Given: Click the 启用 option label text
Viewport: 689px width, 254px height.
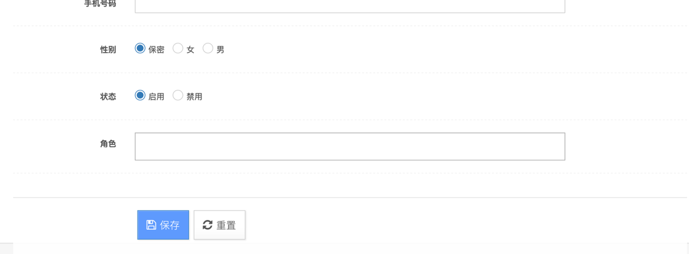Looking at the screenshot, I should point(156,97).
